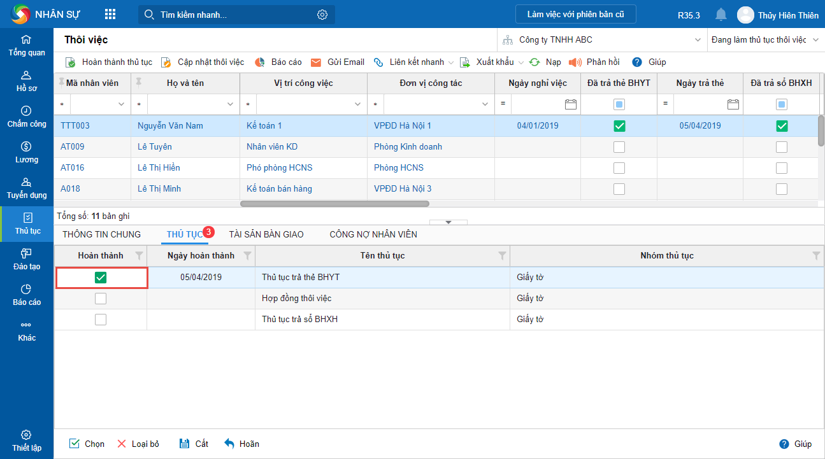Click Hoàn thành thủ tục button
The height and width of the screenshot is (459, 825).
[x=109, y=62]
